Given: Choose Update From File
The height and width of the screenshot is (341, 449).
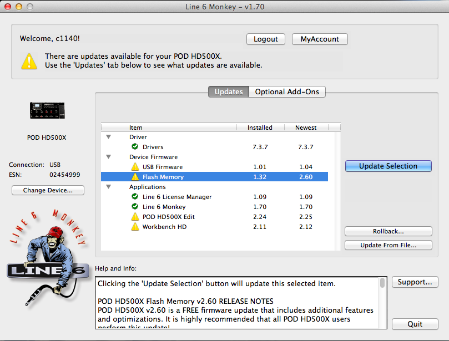Looking at the screenshot, I should point(389,245).
